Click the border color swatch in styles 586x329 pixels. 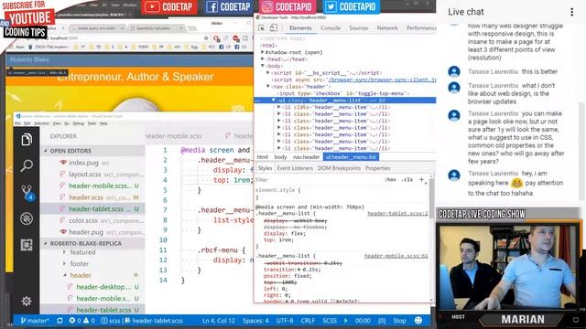(x=332, y=302)
